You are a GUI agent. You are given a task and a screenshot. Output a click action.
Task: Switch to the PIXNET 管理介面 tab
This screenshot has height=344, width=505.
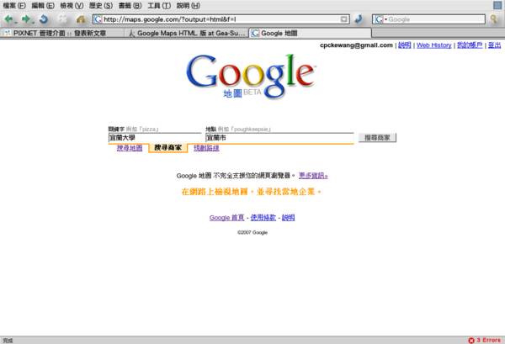pos(63,33)
